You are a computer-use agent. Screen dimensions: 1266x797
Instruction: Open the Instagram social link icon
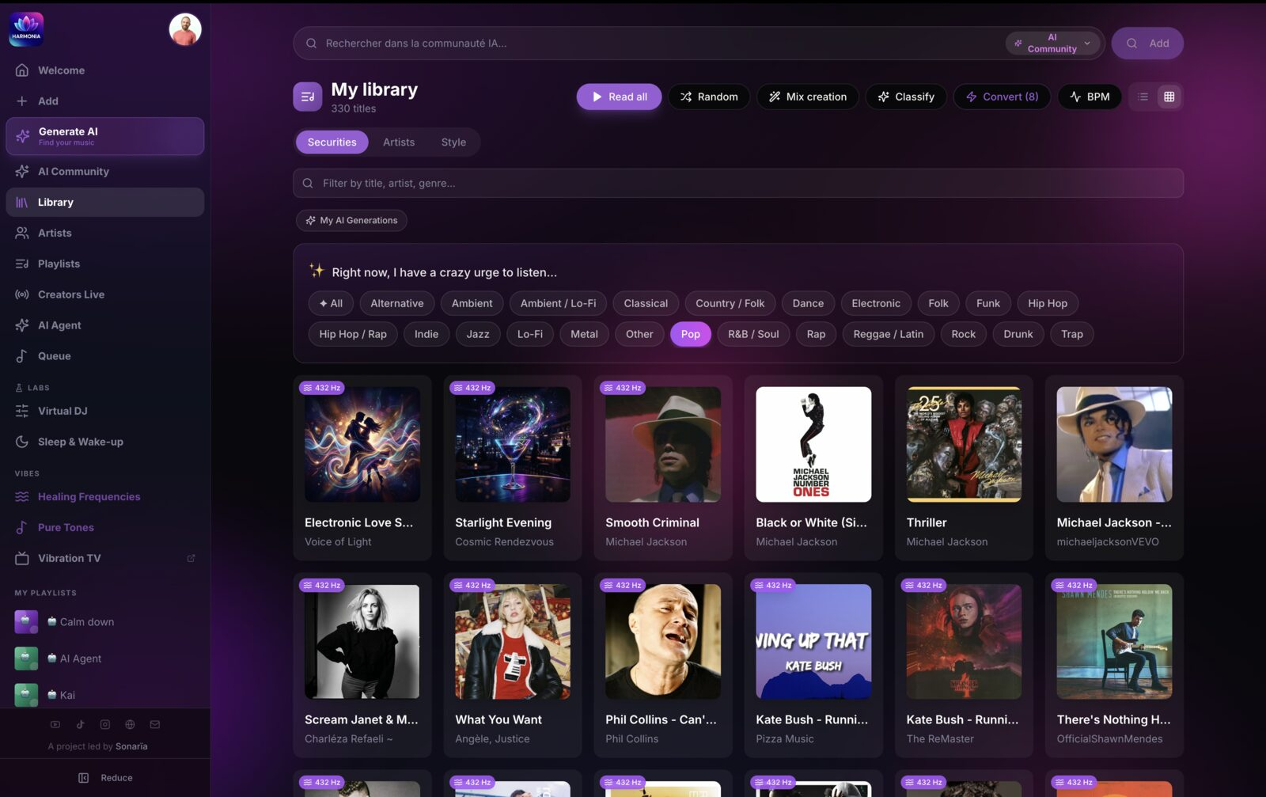(105, 725)
